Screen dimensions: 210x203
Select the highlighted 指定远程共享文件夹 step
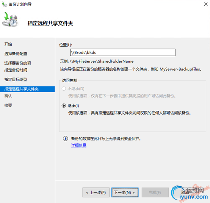coord(27,89)
